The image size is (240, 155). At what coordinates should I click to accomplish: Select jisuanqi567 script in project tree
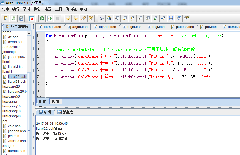[x=17, y=57]
